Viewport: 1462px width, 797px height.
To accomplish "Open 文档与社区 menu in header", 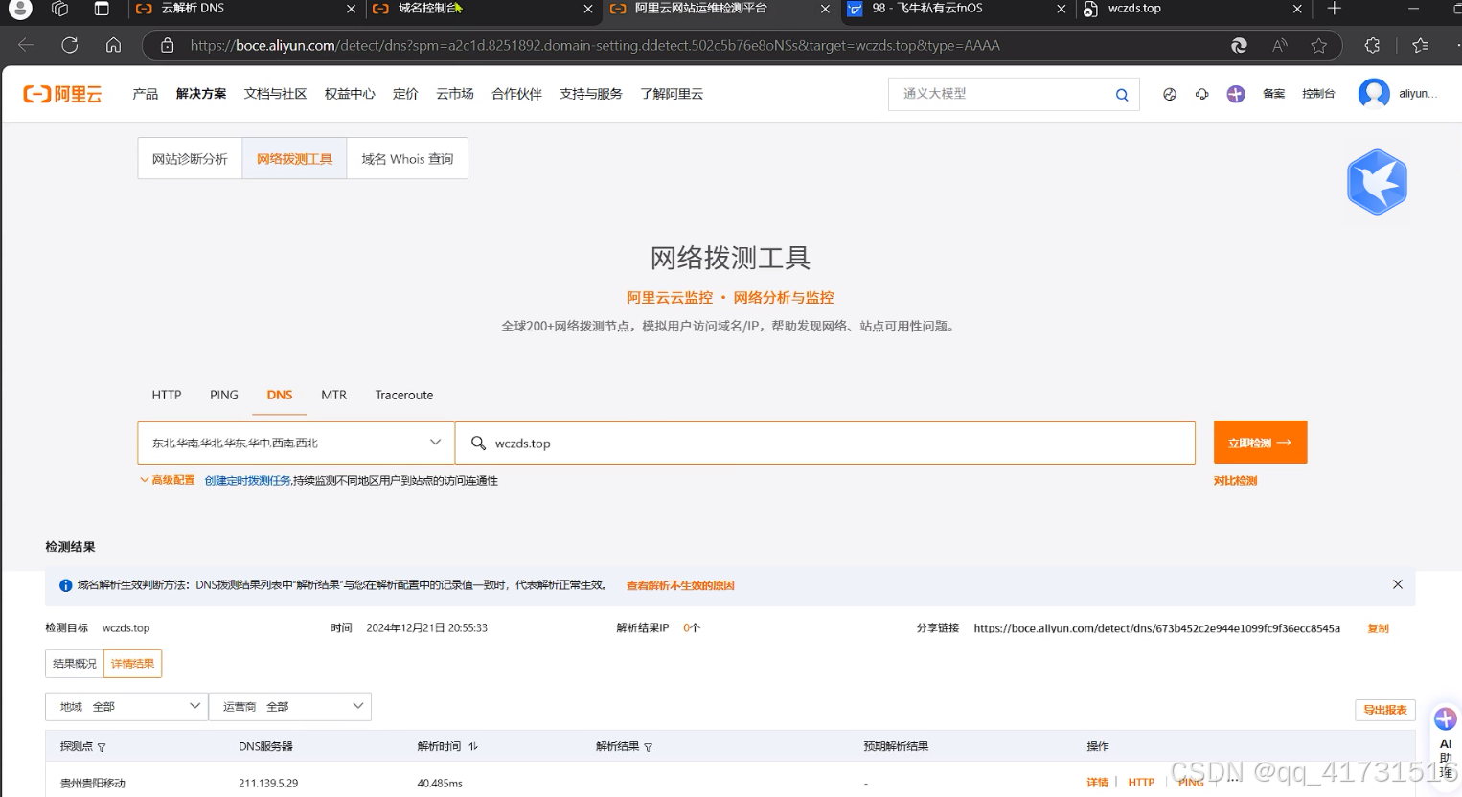I will (x=275, y=94).
